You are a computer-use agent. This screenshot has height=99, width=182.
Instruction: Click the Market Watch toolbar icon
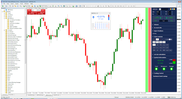pyautogui.click(x=10, y=6)
